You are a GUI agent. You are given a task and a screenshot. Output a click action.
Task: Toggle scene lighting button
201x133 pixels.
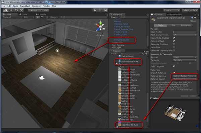38,17
